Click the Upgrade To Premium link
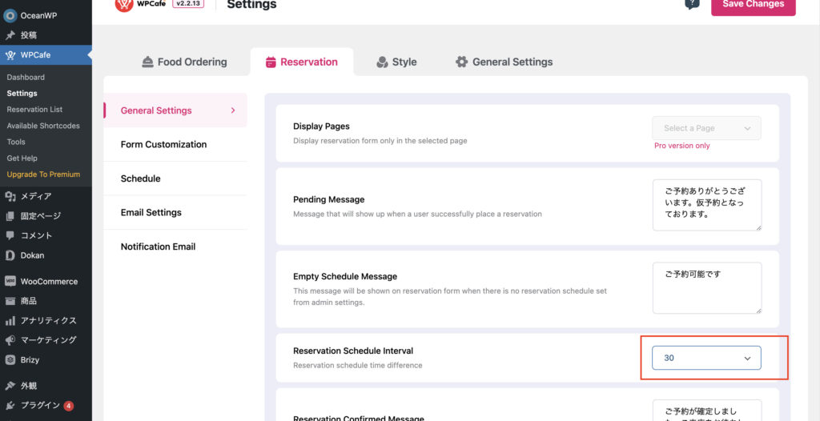This screenshot has height=421, width=820. tap(43, 174)
